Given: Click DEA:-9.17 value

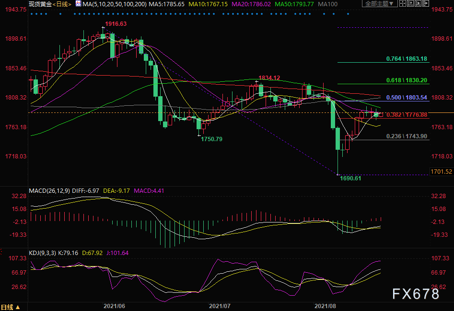Looking at the screenshot, I should [x=116, y=191].
